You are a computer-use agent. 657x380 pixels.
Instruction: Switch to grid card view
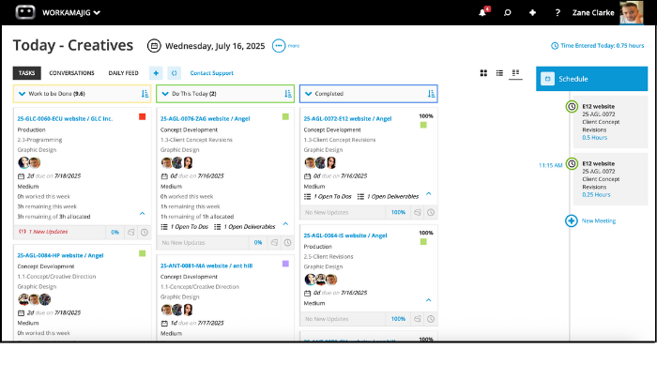pos(483,73)
